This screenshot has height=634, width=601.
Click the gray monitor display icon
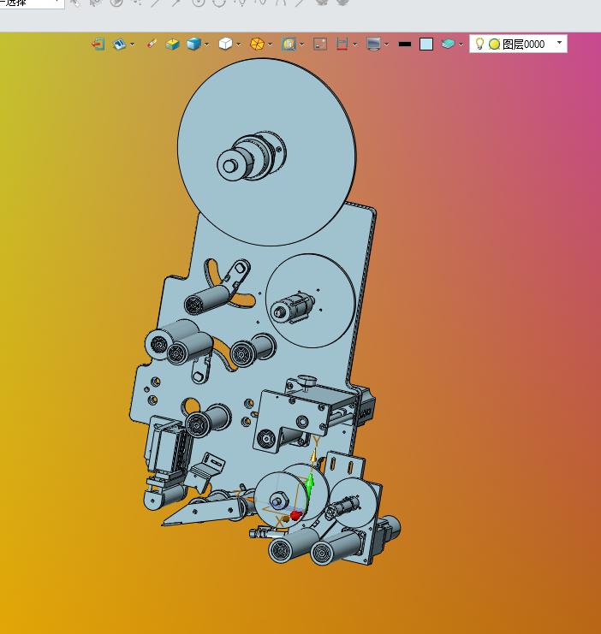coord(373,44)
